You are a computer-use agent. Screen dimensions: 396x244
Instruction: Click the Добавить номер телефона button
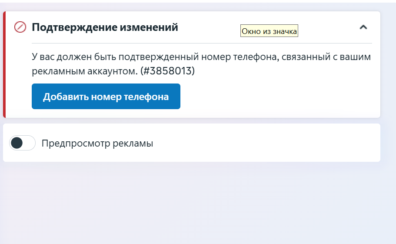pyautogui.click(x=106, y=97)
